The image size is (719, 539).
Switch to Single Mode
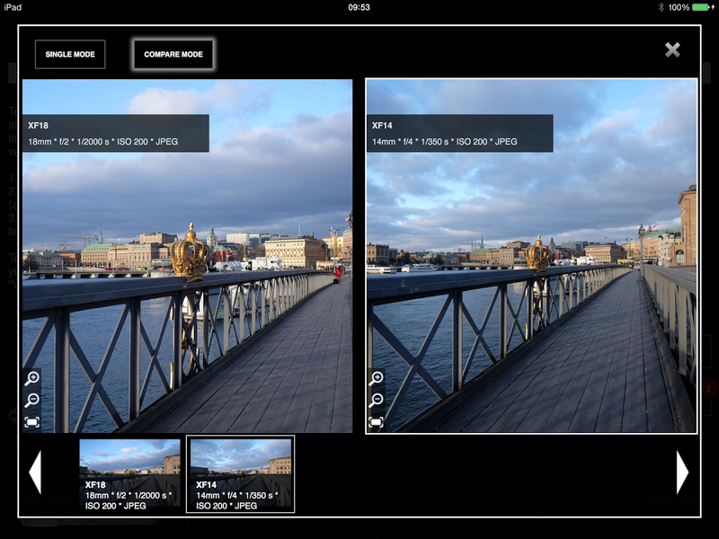[x=70, y=54]
